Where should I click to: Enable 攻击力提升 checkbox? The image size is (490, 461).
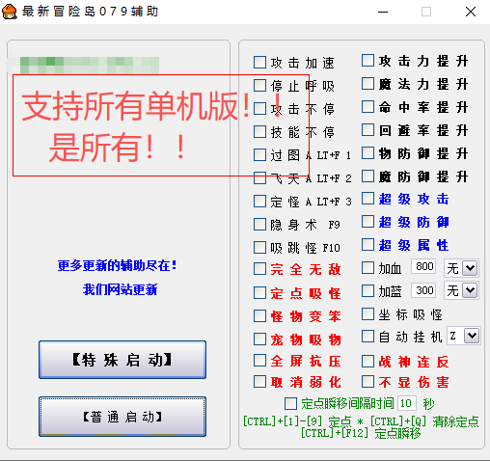pos(367,61)
